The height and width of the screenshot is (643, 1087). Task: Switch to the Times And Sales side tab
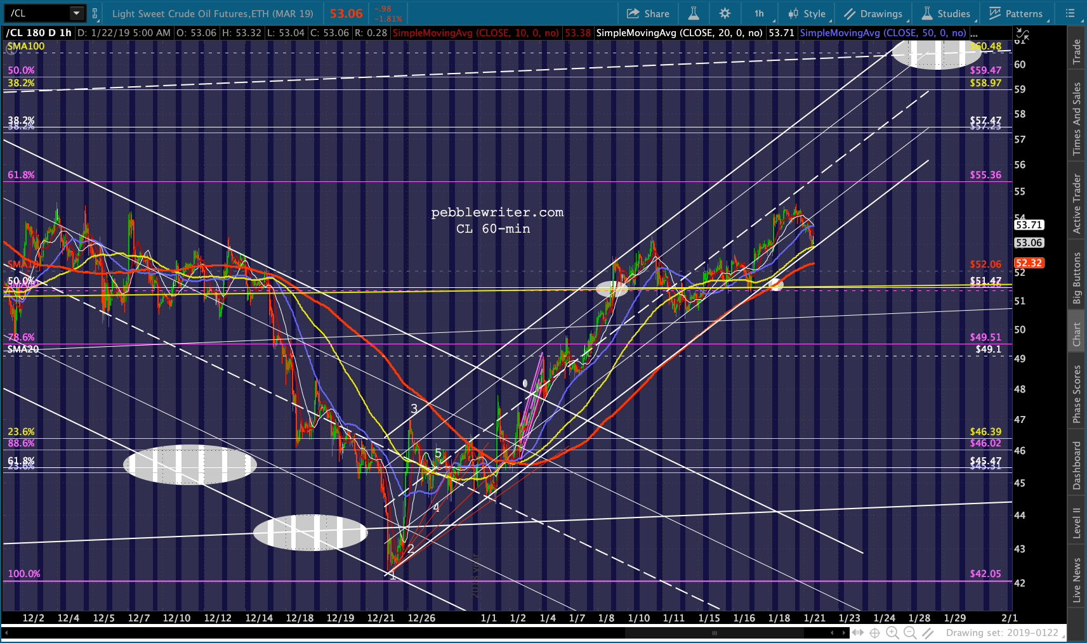click(1077, 119)
